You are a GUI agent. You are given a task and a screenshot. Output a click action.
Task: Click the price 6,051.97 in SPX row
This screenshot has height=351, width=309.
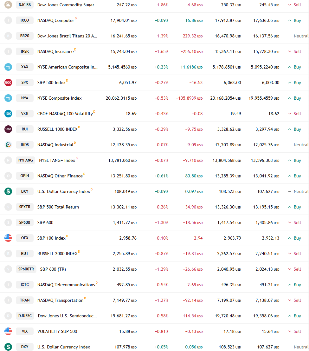[128, 83]
